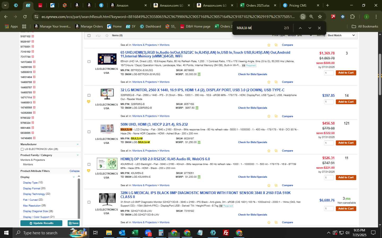This screenshot has width=382, height=238.
Task: Click the MSRP spreadsheet icon for 50UL3J-M
Action: pyautogui.click(x=199, y=142)
